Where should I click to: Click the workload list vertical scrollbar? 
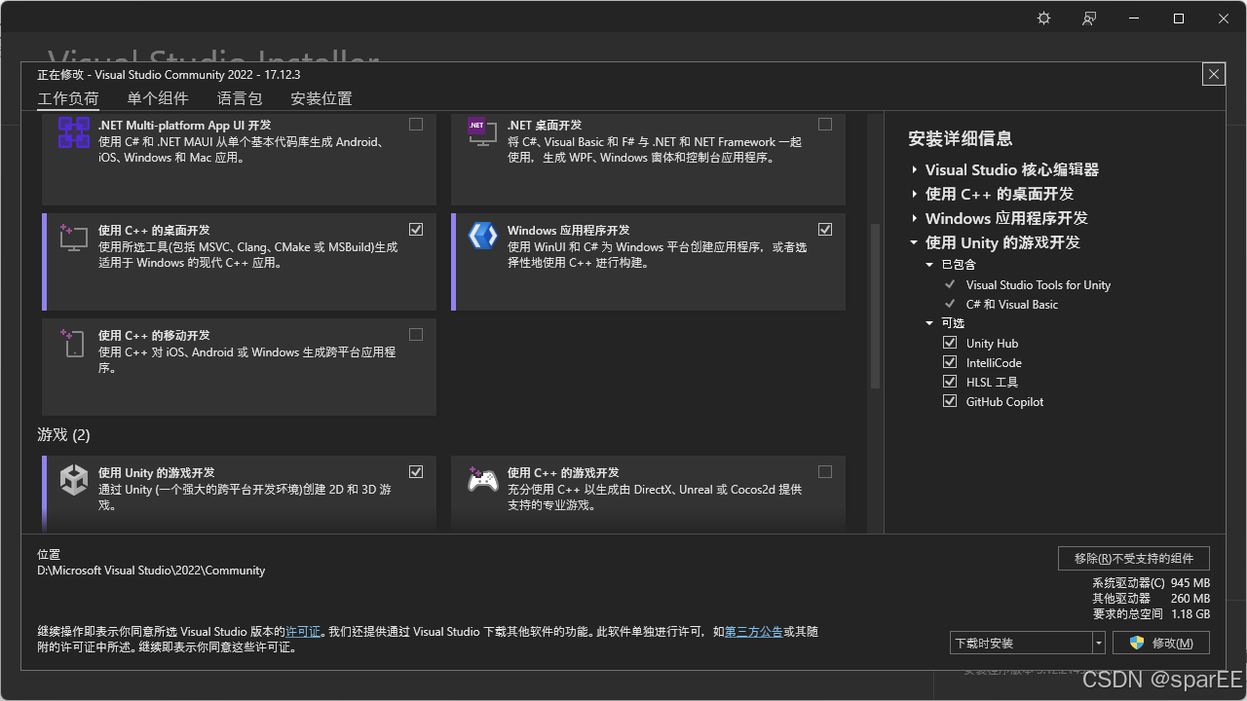(875, 307)
